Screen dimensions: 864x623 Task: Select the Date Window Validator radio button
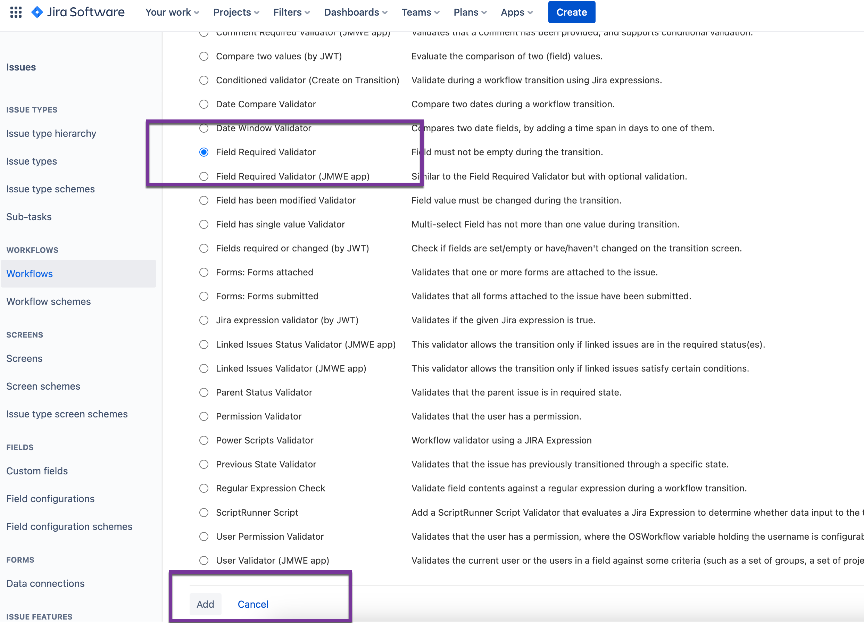[204, 128]
